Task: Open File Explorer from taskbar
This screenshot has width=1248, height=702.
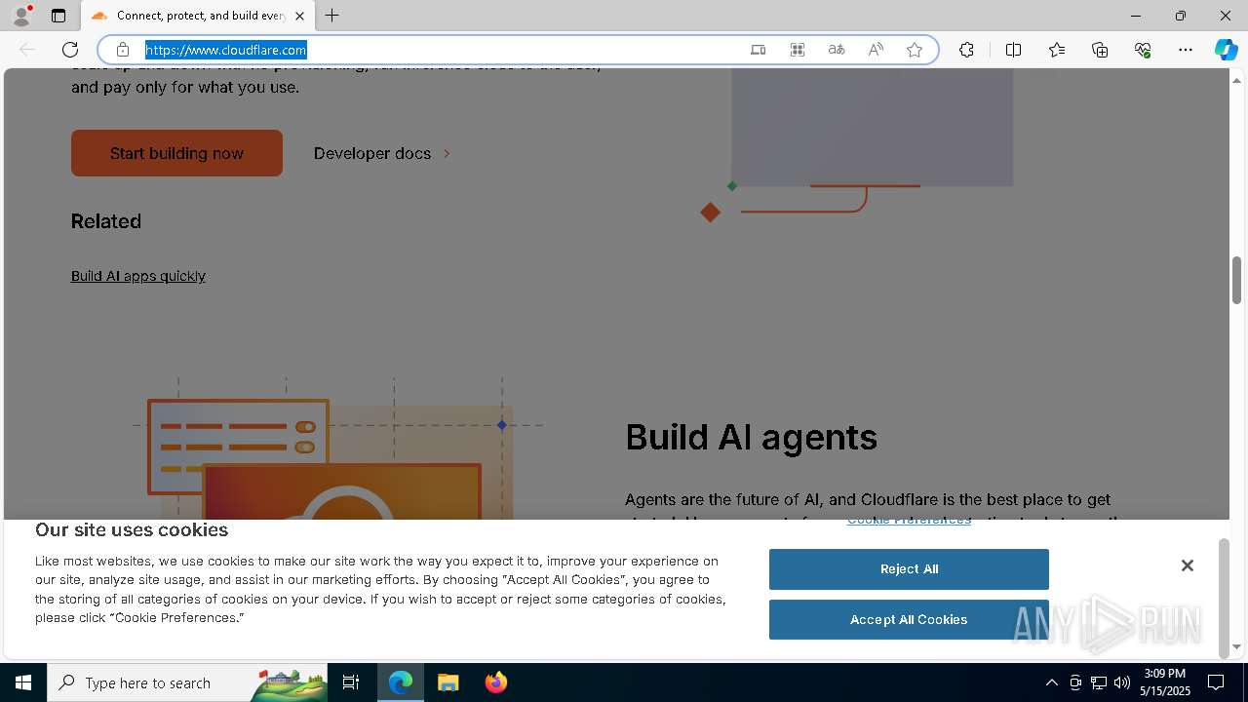Action: pos(448,682)
